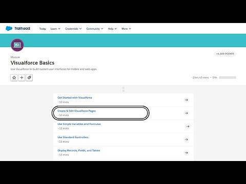Click the Trailhead logo

(x=18, y=29)
